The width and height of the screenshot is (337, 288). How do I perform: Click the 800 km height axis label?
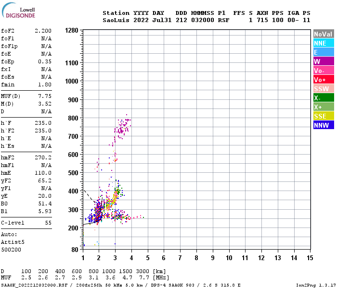(73, 118)
